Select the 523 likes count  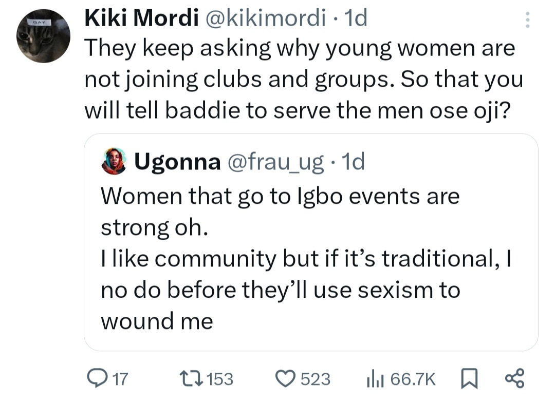315,378
